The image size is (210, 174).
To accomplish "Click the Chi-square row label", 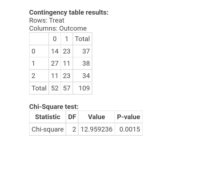I will tap(48, 129).
